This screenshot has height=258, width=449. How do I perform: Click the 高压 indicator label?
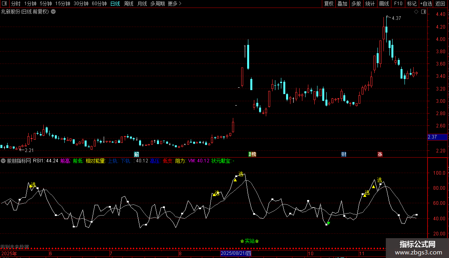[155, 161]
